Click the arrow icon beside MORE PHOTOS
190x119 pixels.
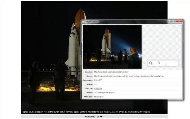(x=101, y=116)
